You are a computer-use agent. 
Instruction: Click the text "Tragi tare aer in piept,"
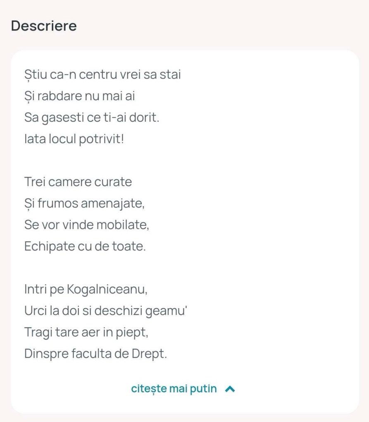[x=86, y=332]
